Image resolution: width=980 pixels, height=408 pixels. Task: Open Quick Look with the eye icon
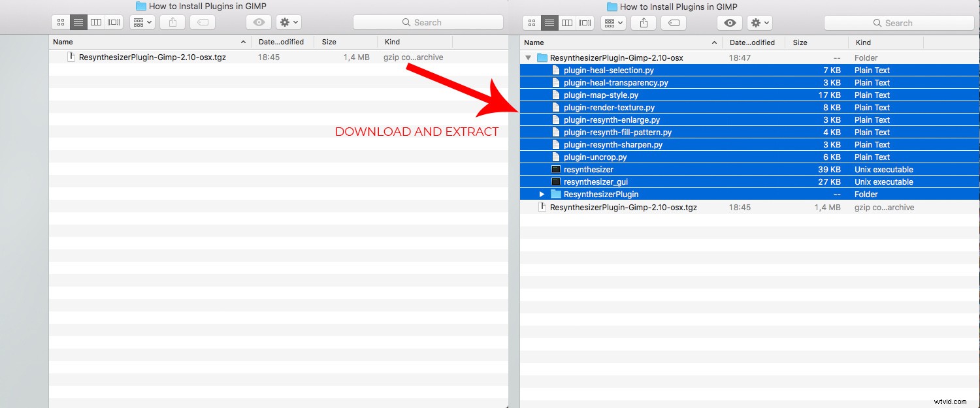[x=729, y=22]
